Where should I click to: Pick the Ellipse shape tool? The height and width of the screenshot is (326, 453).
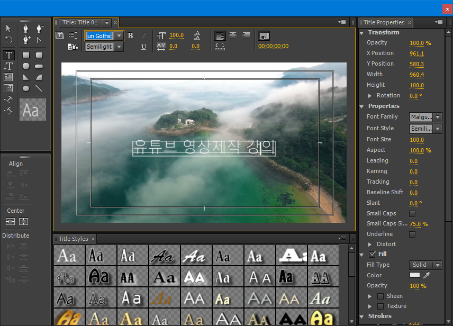click(26, 88)
